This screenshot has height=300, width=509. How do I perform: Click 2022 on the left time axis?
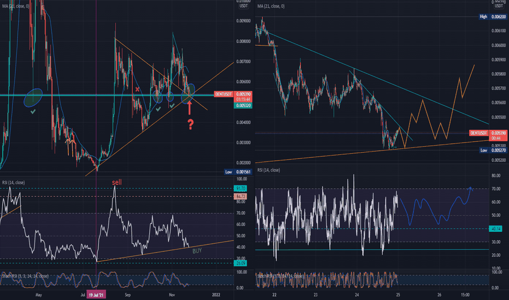coord(216,295)
